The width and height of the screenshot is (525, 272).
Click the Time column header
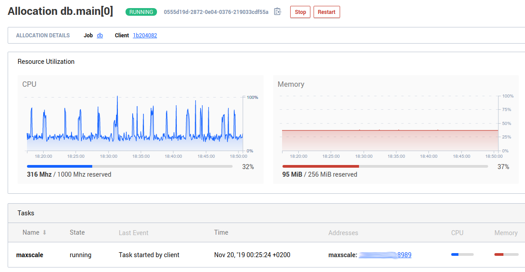tap(221, 232)
